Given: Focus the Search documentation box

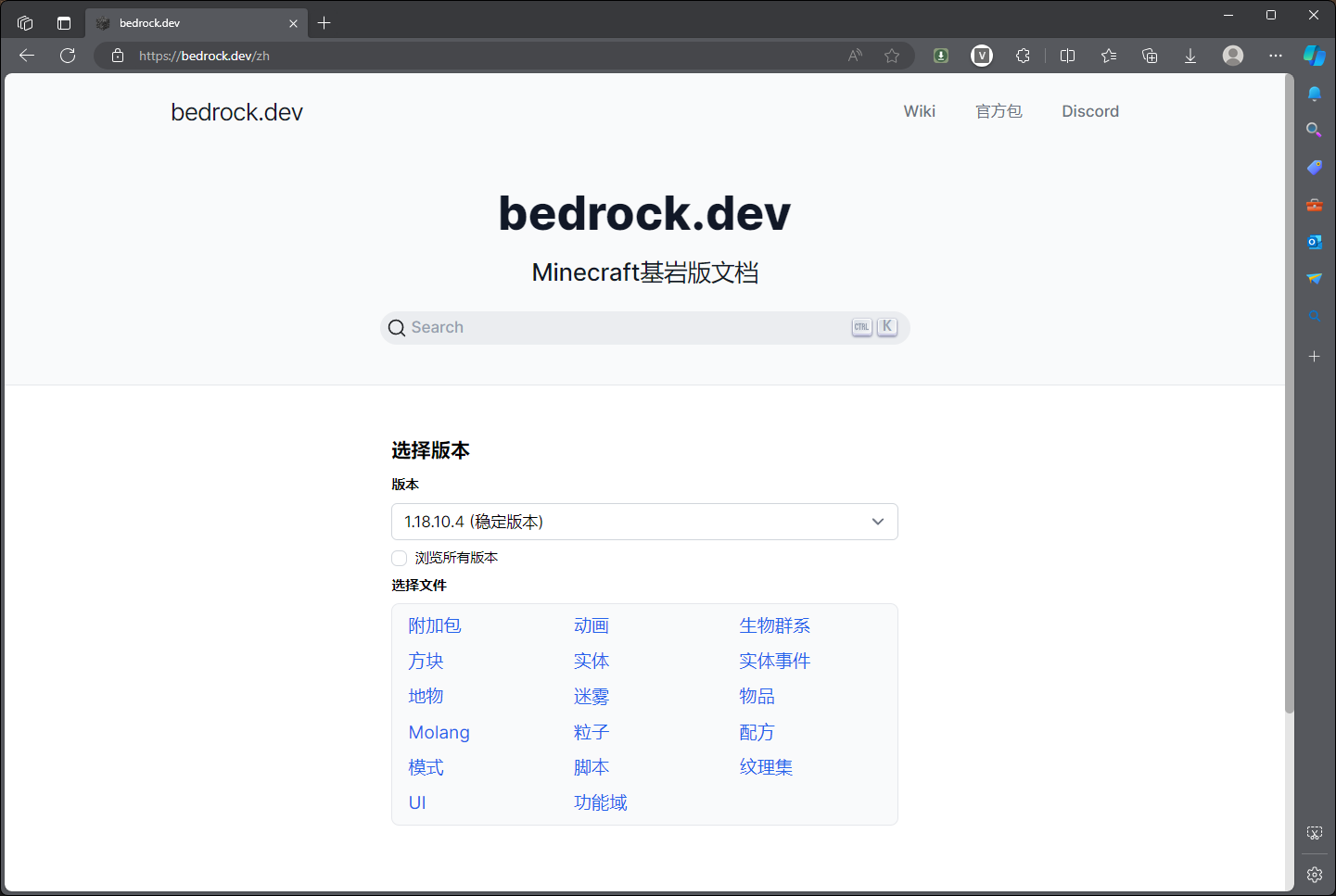Looking at the screenshot, I should point(644,328).
